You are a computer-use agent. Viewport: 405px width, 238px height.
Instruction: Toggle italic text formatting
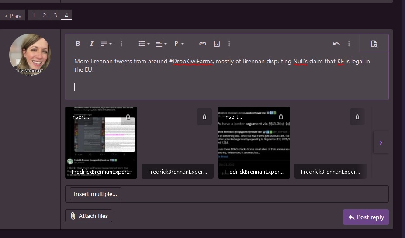click(x=91, y=44)
